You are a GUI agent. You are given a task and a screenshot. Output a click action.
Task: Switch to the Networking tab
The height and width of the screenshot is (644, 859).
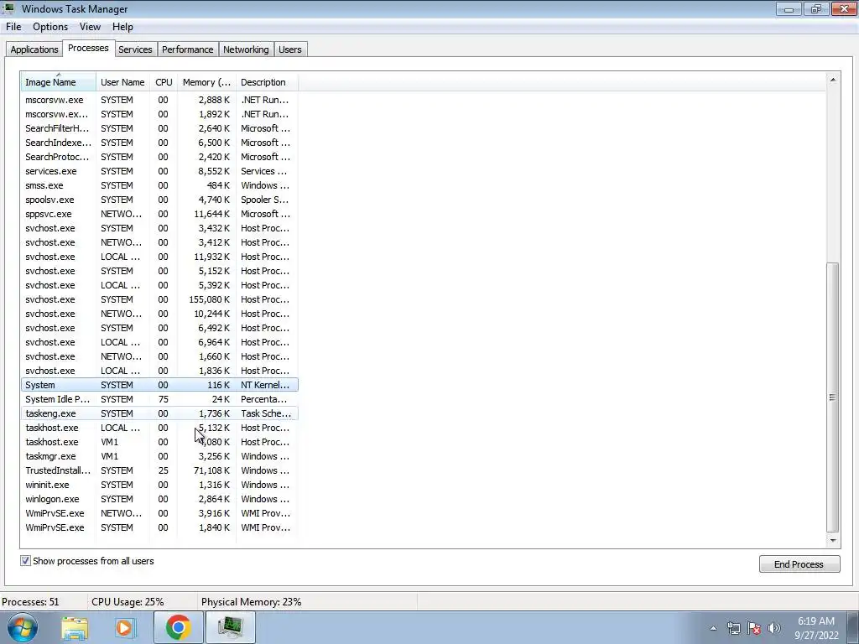click(x=246, y=49)
